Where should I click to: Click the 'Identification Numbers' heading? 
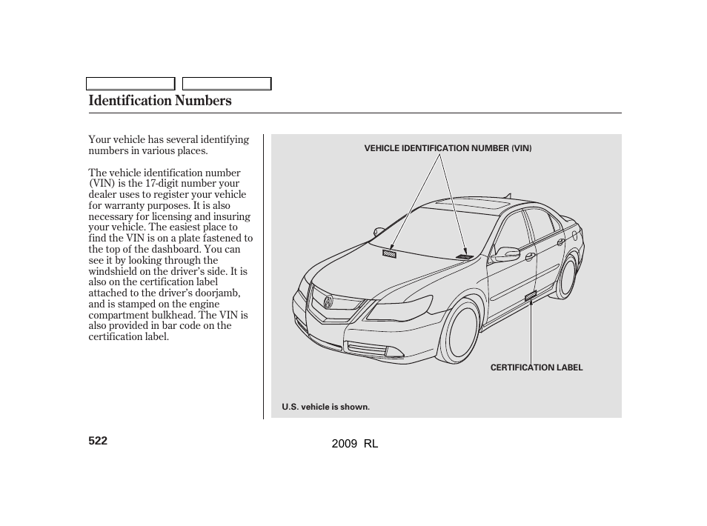160,101
